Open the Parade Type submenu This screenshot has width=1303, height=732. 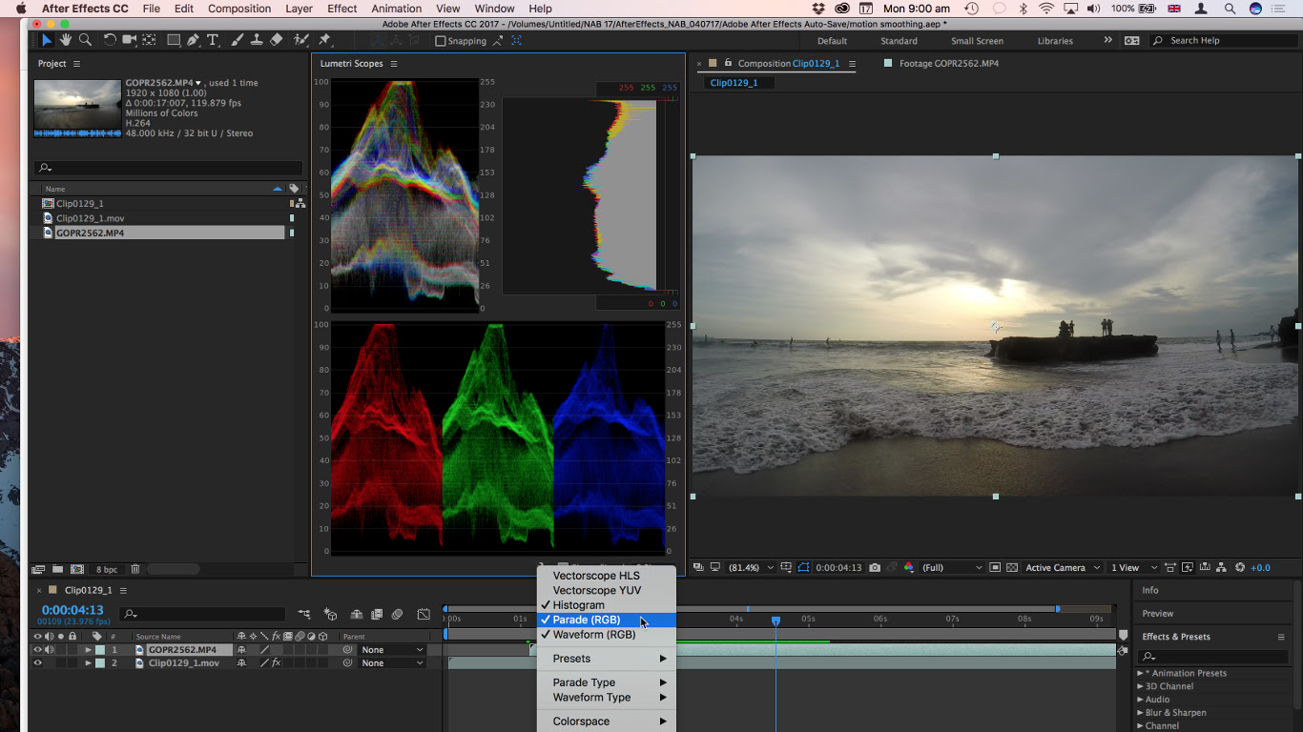tap(607, 682)
